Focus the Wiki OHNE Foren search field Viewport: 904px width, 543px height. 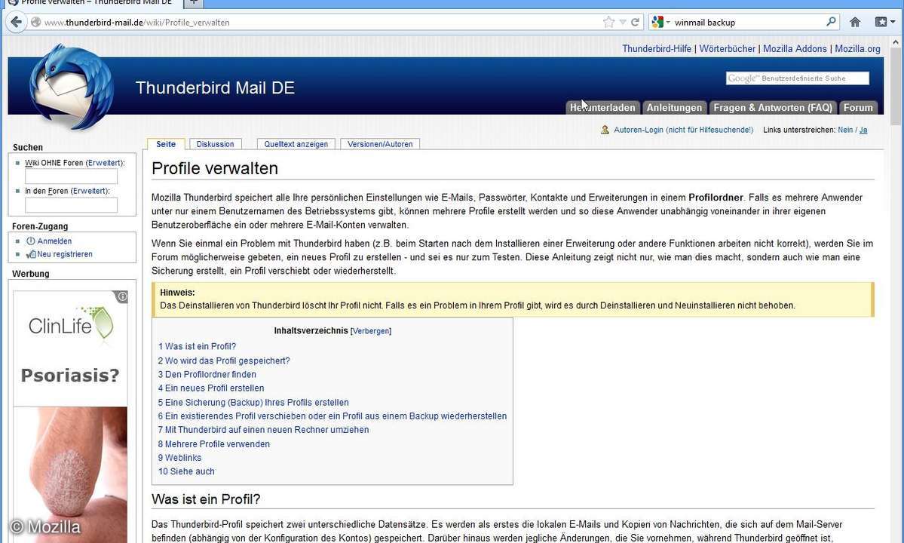coord(71,176)
